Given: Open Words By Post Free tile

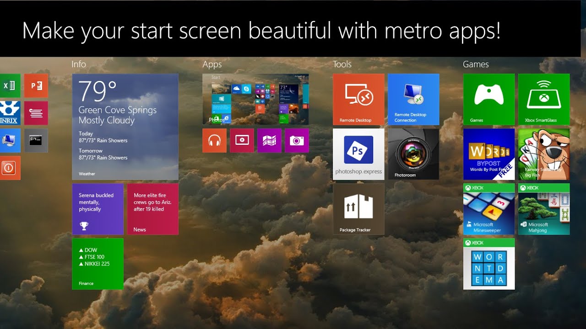Looking at the screenshot, I should pyautogui.click(x=489, y=154).
